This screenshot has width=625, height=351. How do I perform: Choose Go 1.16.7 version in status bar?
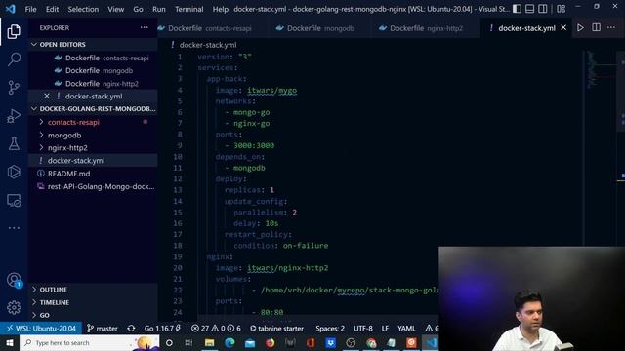[162, 329]
